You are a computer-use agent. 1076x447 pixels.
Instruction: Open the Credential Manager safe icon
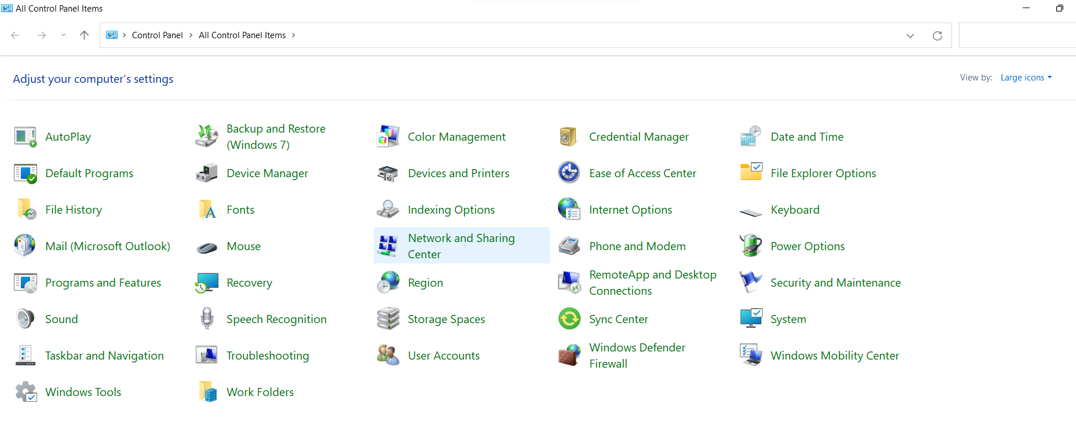tap(569, 137)
